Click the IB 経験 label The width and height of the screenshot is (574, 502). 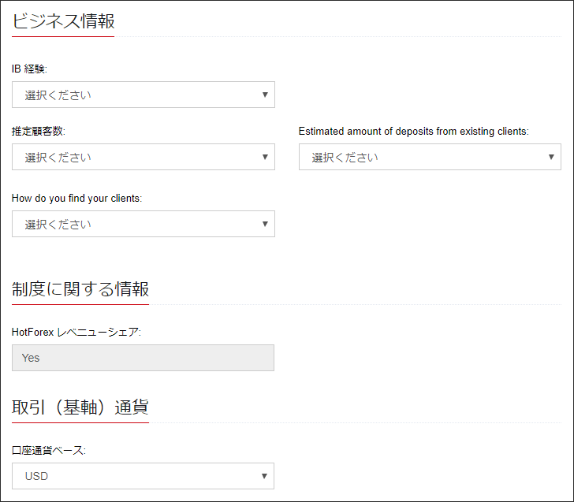coord(29,69)
